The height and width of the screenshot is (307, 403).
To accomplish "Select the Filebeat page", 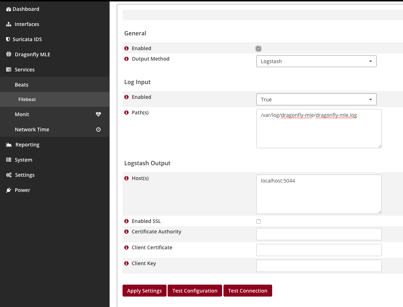I will point(54,100).
